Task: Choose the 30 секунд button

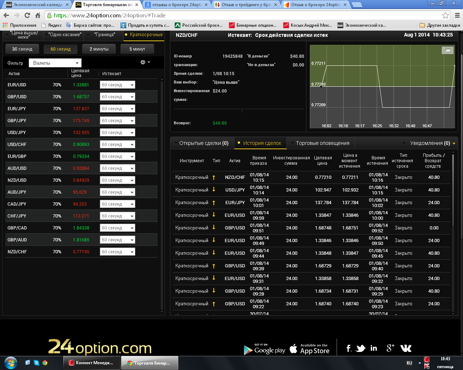Action: (22, 49)
